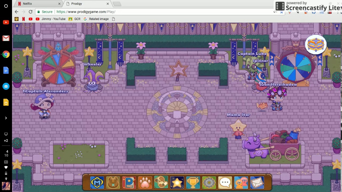Open the Prodigy membership M icon
Image resolution: width=342 pixels, height=192 pixels.
pyautogui.click(x=97, y=183)
